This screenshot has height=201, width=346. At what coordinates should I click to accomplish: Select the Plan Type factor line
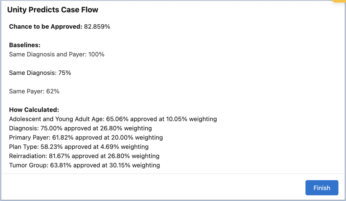pos(79,147)
